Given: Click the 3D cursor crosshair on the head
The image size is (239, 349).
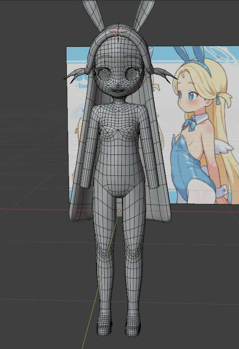Looking at the screenshot, I should pos(118,32).
